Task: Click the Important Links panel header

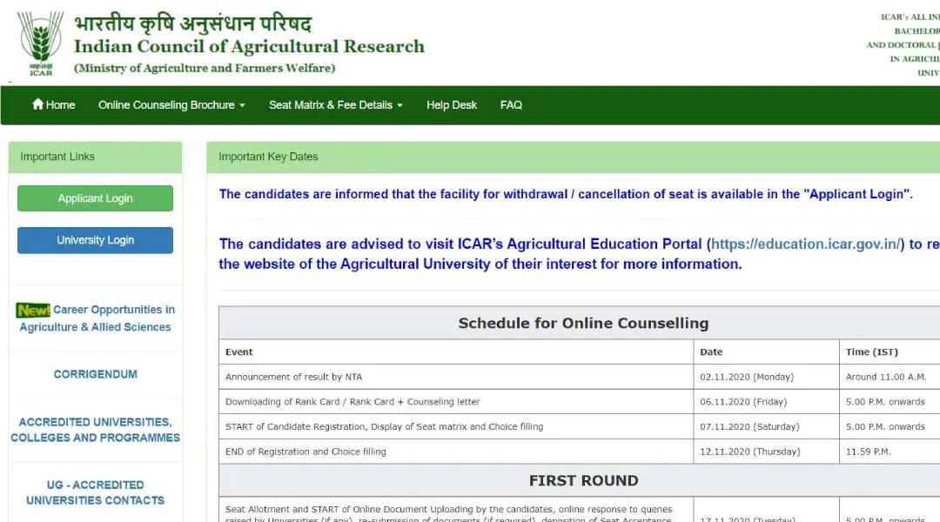Action: pyautogui.click(x=56, y=157)
